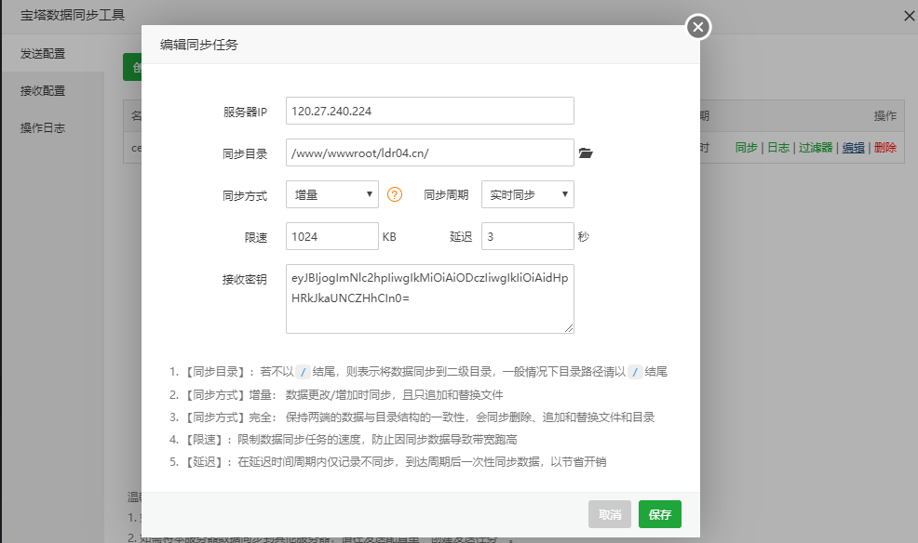Open folder browser for sync directory

click(x=586, y=153)
